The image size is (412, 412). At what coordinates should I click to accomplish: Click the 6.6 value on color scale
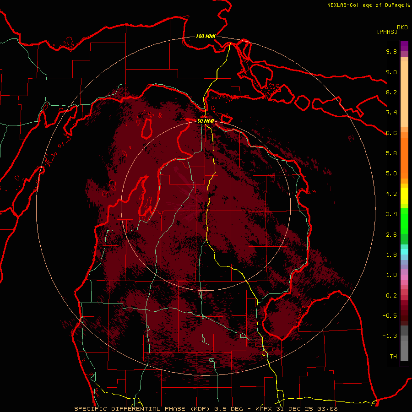coord(391,133)
